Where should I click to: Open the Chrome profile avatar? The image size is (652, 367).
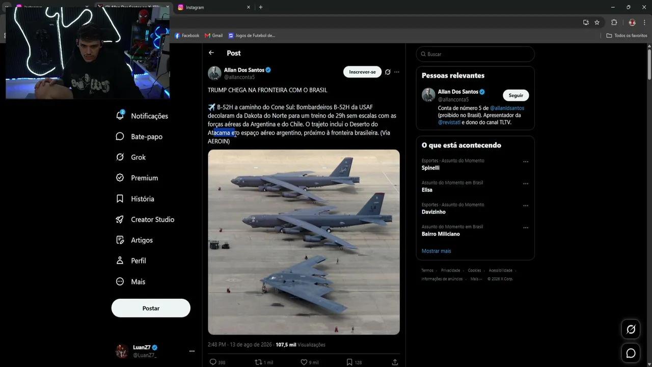pos(632,22)
